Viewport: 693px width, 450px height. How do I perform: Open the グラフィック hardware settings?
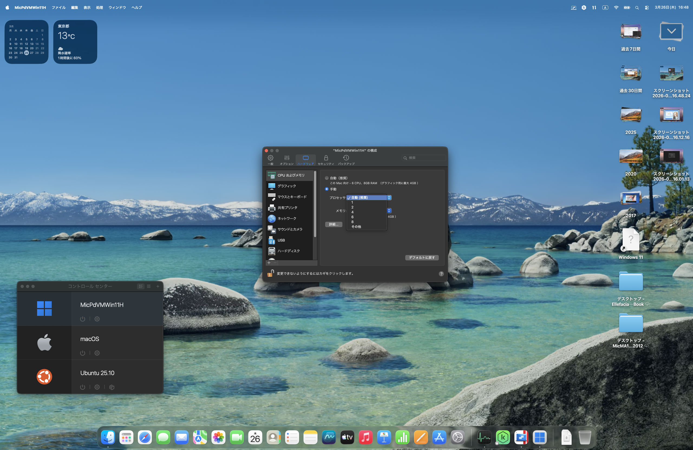[286, 186]
